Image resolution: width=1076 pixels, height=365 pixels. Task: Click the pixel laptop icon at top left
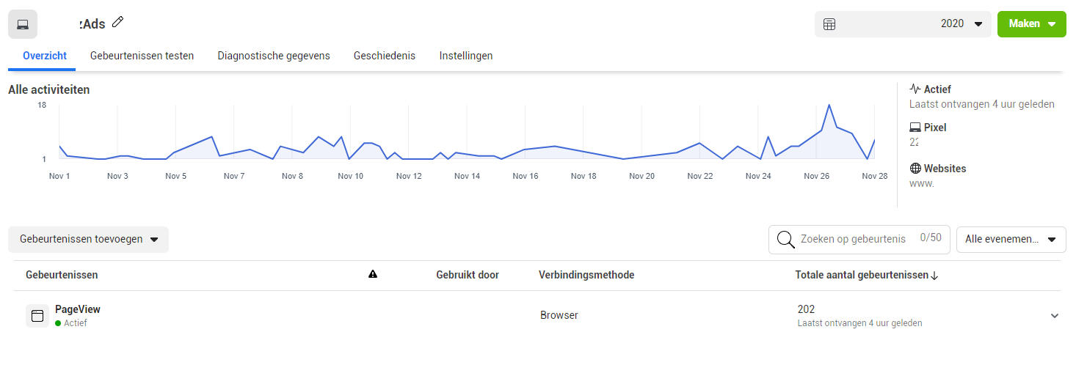click(x=23, y=24)
